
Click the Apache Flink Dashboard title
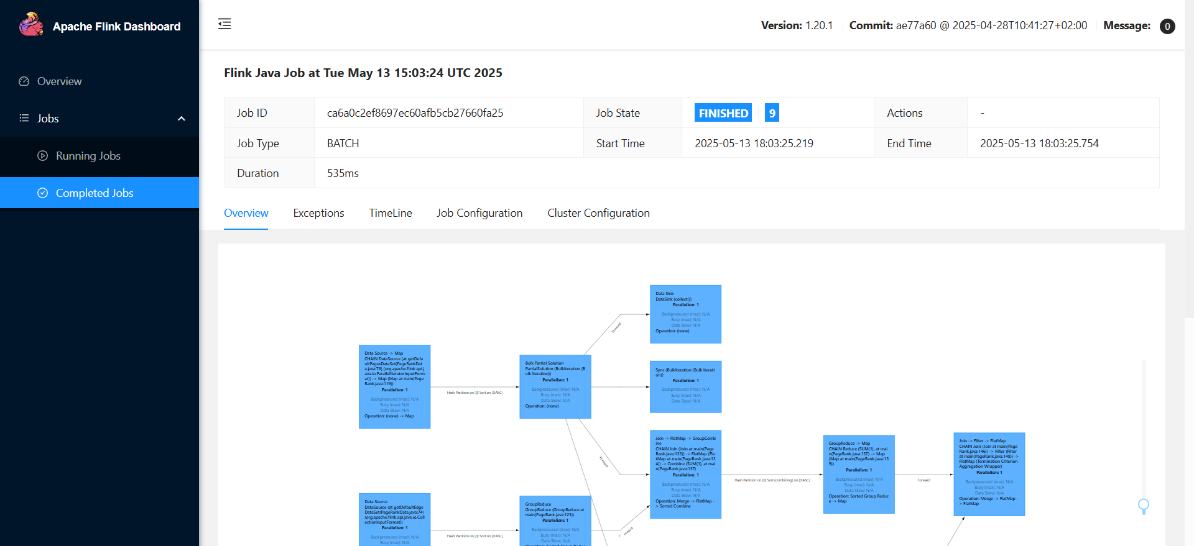tap(116, 27)
